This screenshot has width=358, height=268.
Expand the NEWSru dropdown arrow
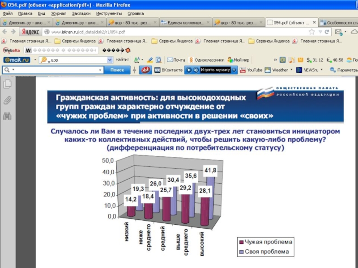point(322,70)
